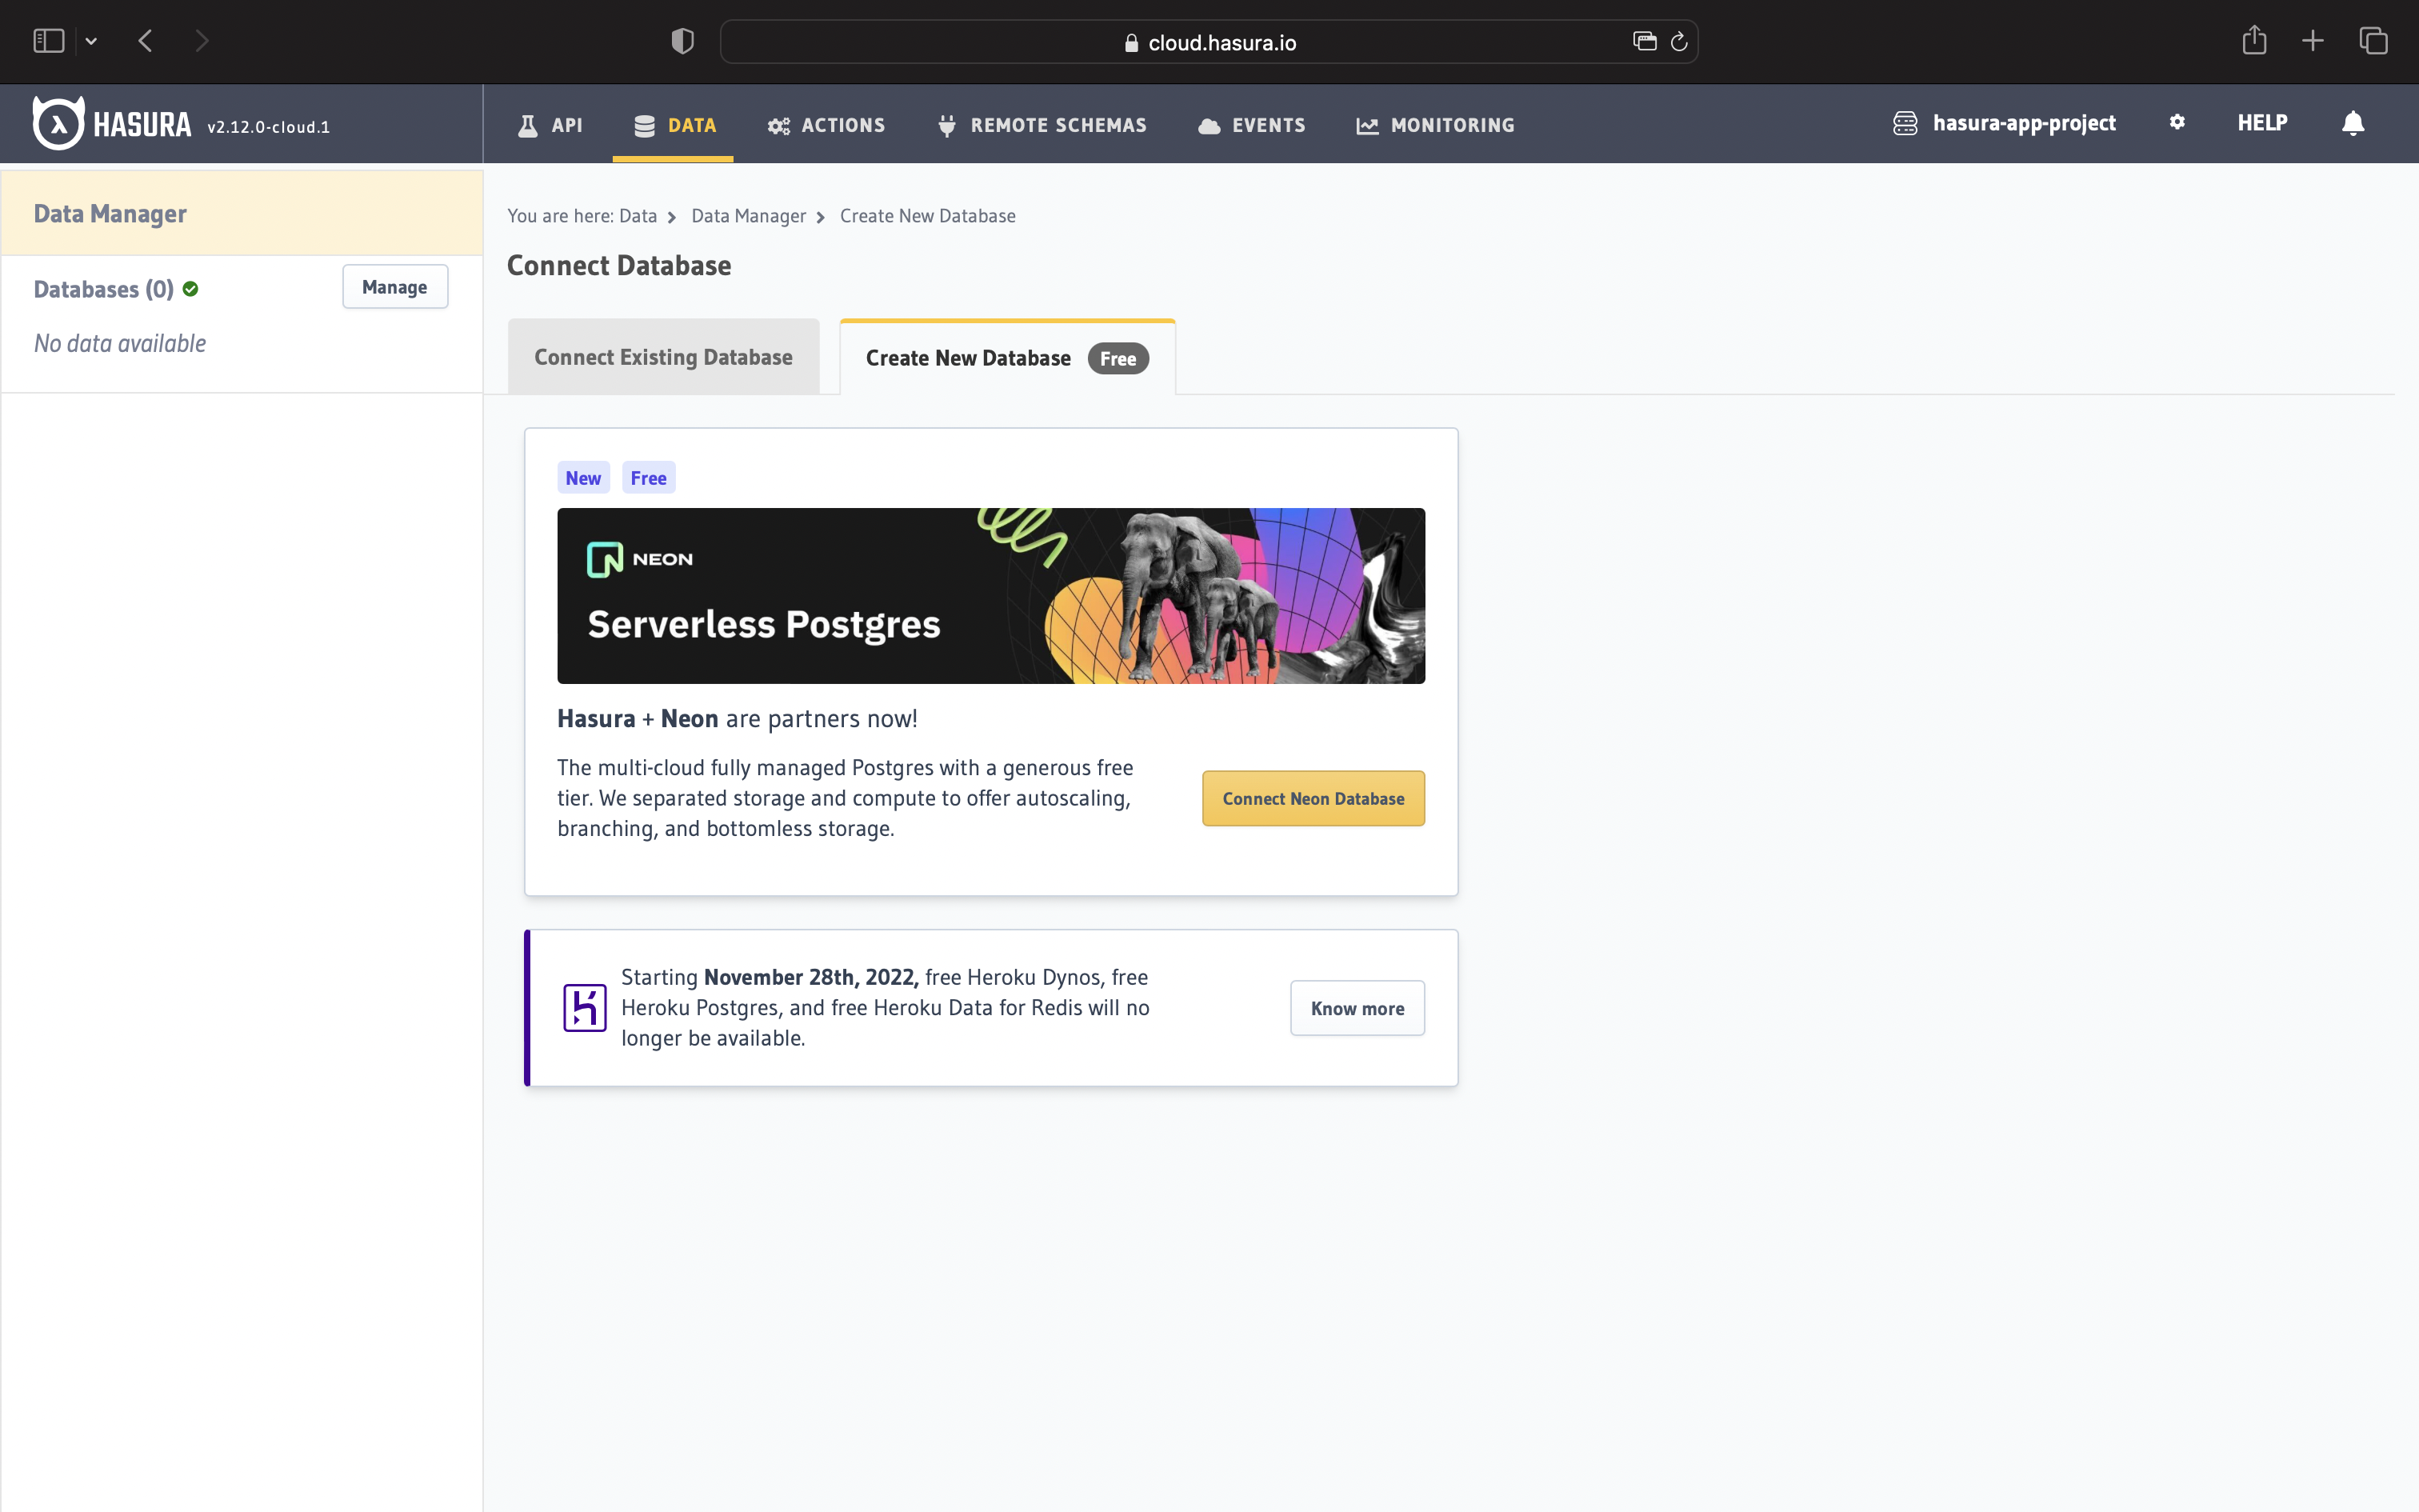Open a new browser tab
The height and width of the screenshot is (1512, 2419).
[x=2313, y=41]
